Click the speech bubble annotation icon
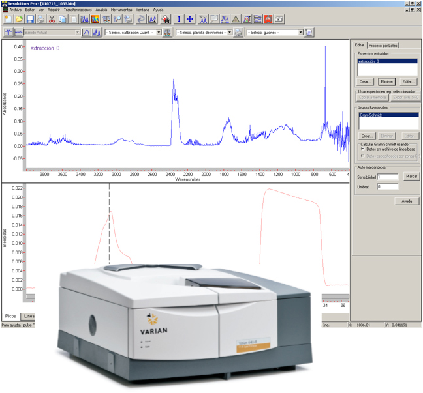This screenshot has width=423, height=393. pyautogui.click(x=214, y=19)
